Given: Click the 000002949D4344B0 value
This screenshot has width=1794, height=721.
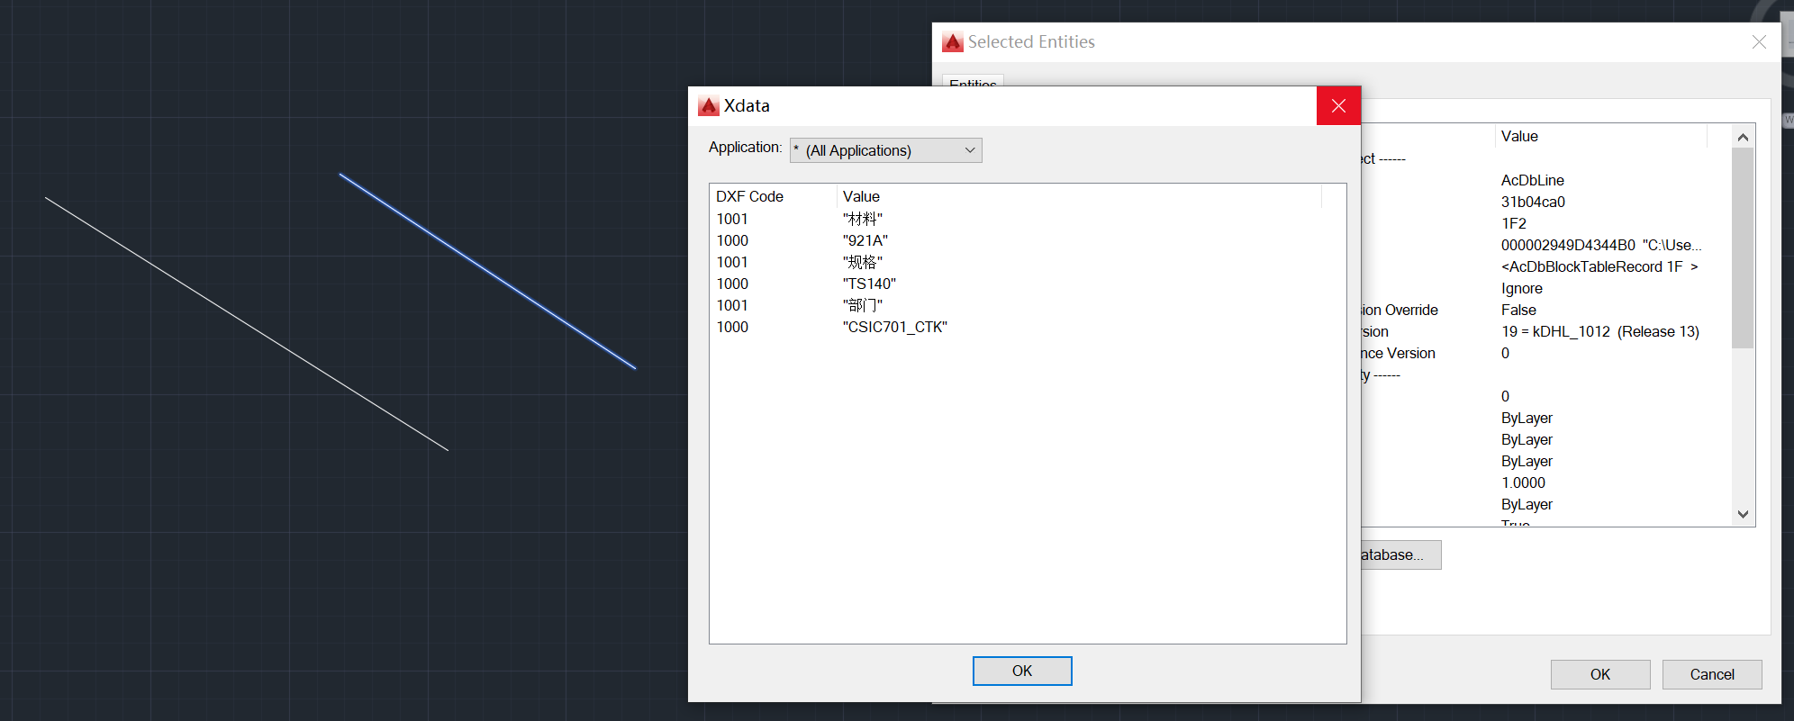Looking at the screenshot, I should pos(1601,245).
